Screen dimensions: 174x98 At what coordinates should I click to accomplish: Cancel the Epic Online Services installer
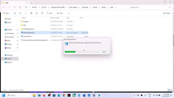[x=104, y=52]
